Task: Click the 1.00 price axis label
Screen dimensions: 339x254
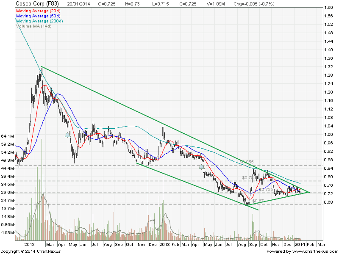Action: tap(329, 135)
